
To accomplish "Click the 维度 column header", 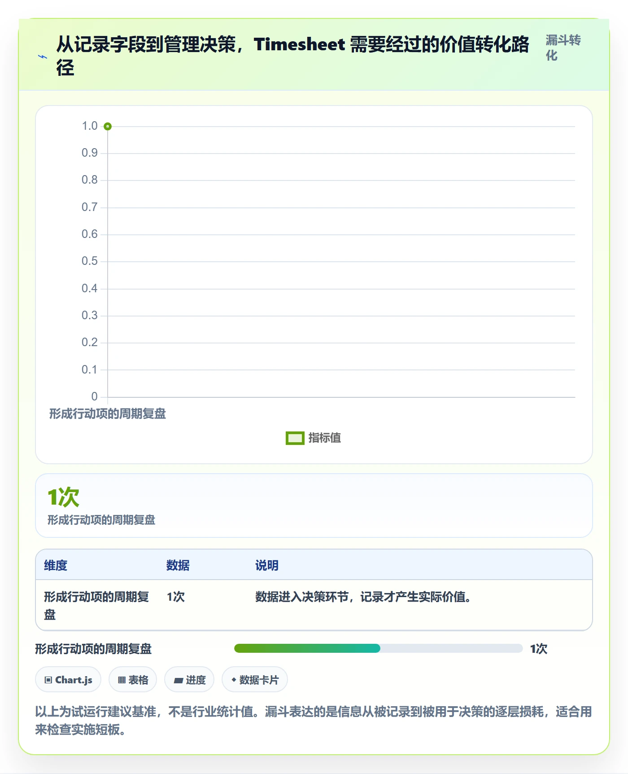I will pos(56,565).
